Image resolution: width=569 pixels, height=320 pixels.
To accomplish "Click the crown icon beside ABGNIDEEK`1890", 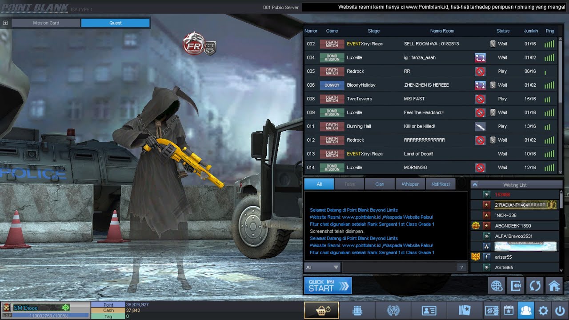I will 476,226.
